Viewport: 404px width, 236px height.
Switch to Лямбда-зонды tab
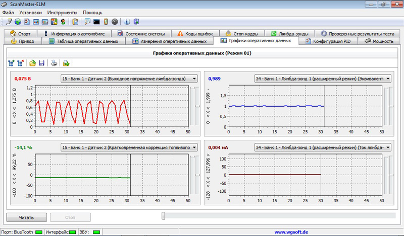[289, 34]
